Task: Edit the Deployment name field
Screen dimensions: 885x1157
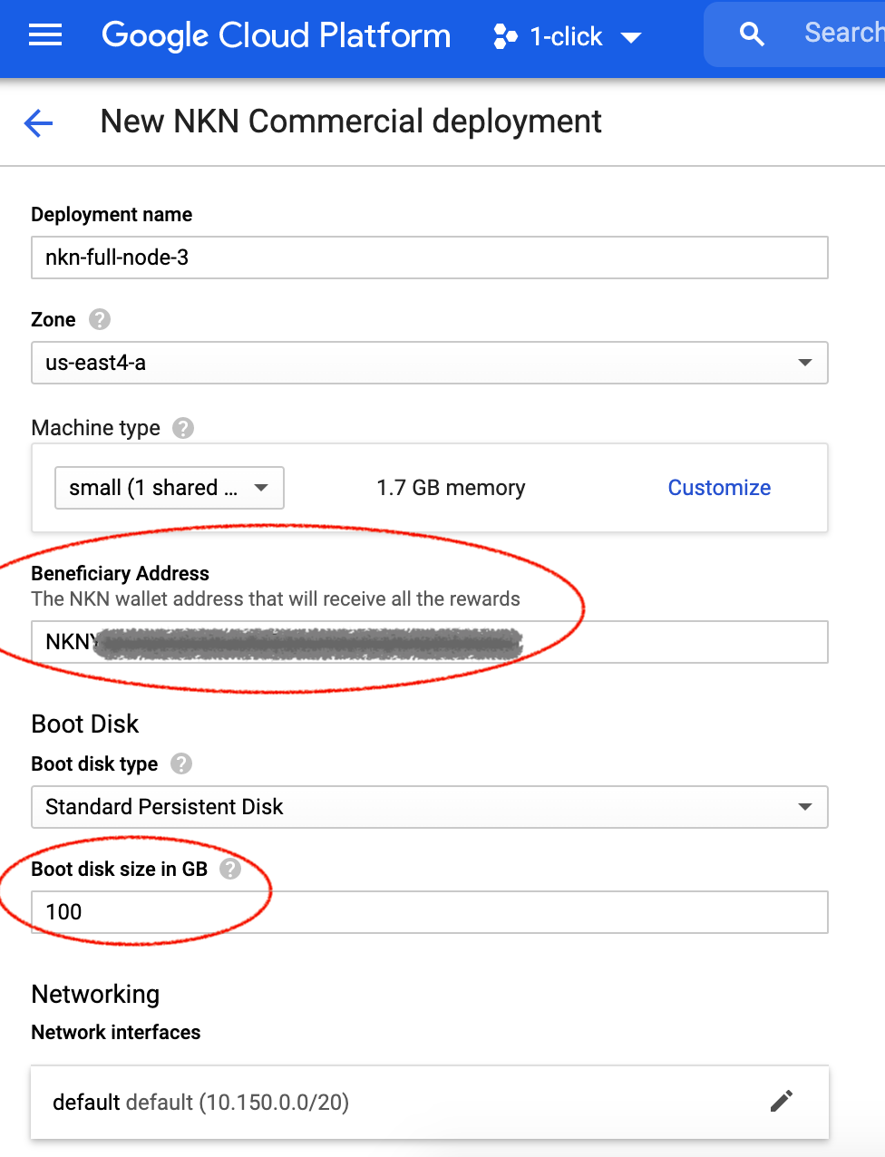Action: (x=430, y=258)
